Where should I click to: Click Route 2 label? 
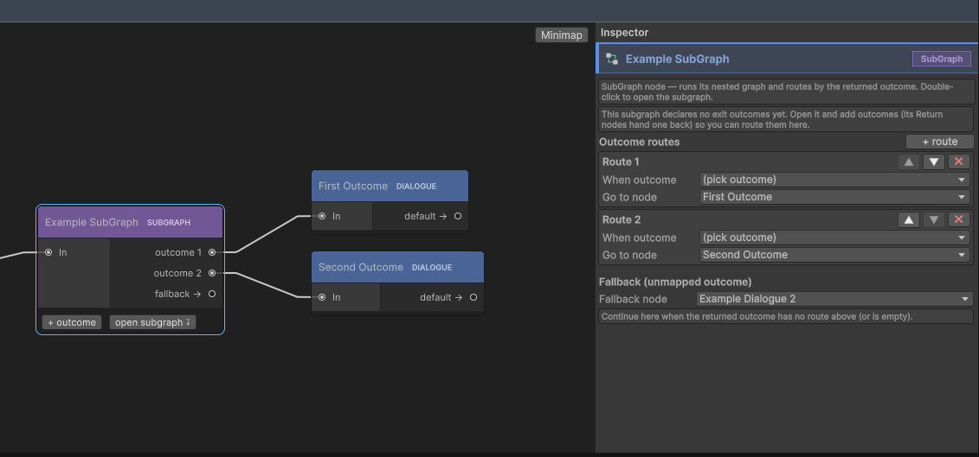(x=622, y=219)
